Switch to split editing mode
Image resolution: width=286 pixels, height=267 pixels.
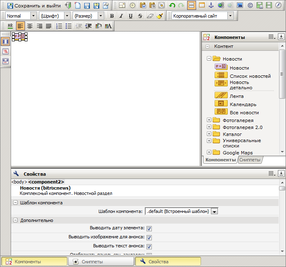coord(5,61)
